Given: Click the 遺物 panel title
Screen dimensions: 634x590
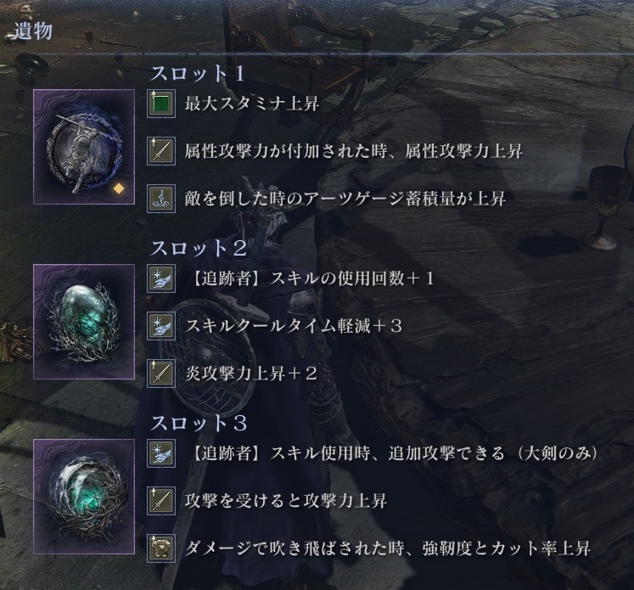Looking at the screenshot, I should pos(33,31).
